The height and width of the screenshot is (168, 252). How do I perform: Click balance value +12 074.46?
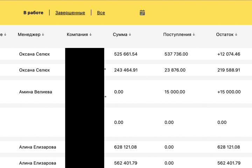[x=229, y=54]
